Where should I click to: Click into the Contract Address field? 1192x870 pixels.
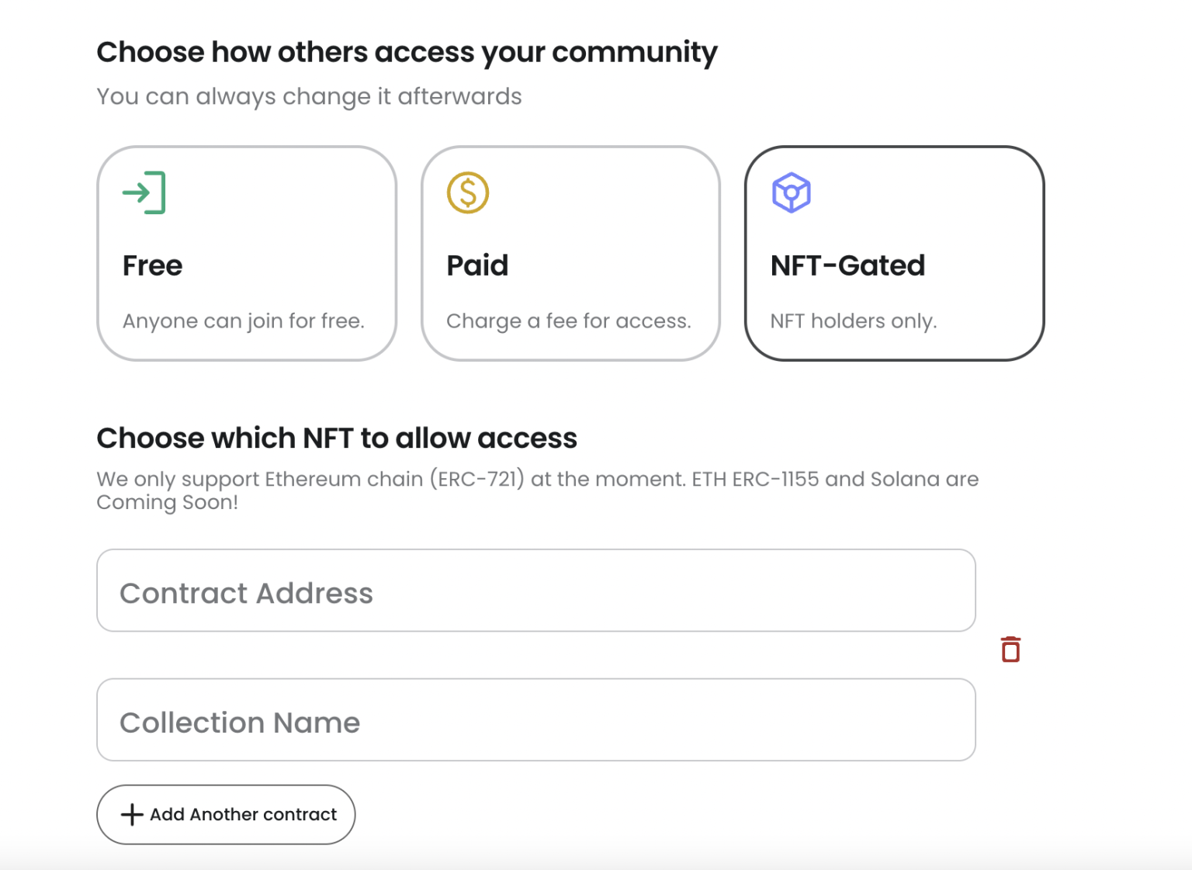[x=535, y=591]
